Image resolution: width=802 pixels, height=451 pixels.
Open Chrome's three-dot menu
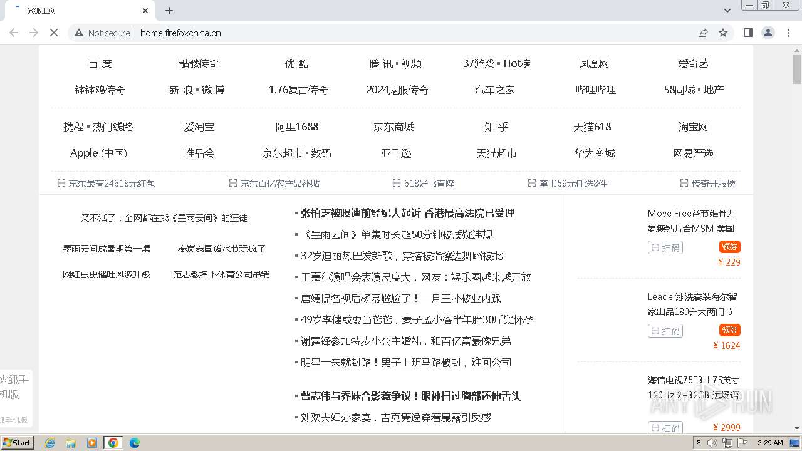(788, 33)
